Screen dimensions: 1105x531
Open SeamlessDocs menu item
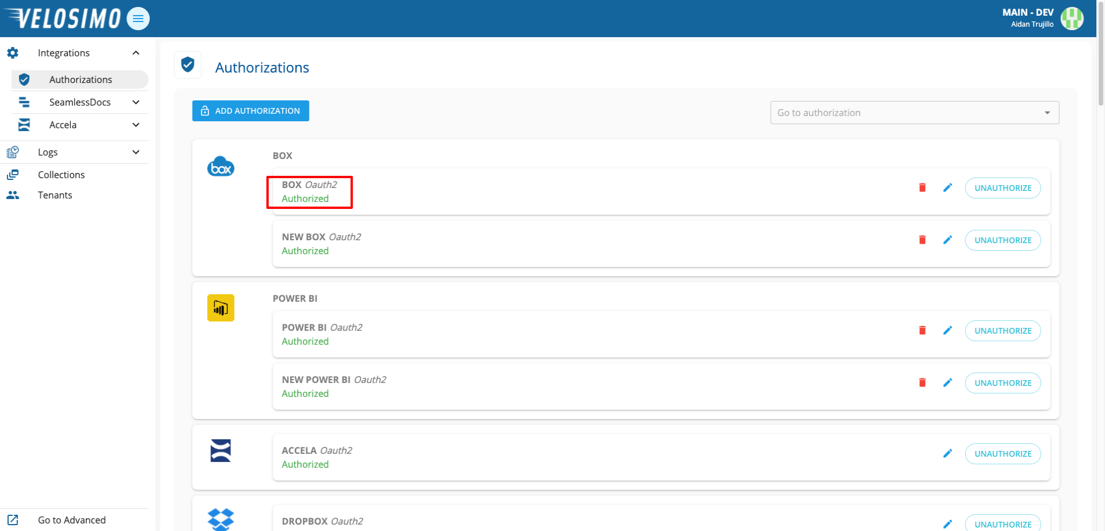pos(80,102)
